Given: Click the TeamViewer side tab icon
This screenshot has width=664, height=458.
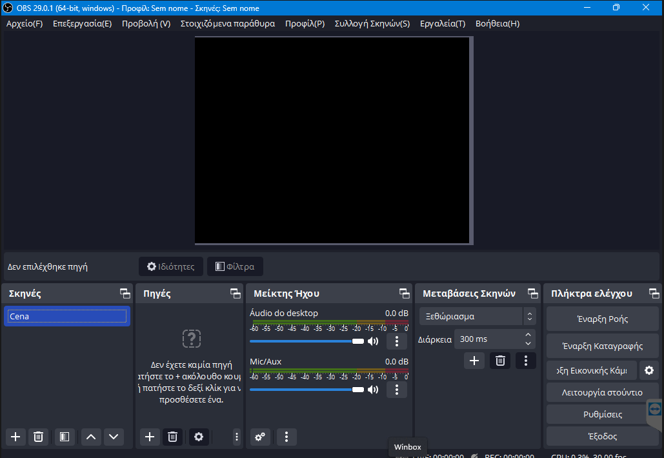Looking at the screenshot, I should coord(655,410).
